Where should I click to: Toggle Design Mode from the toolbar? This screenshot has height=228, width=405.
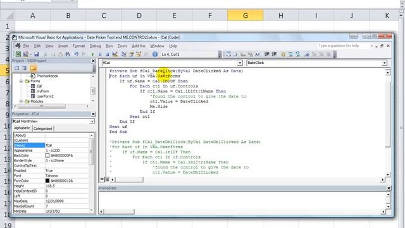tap(115, 54)
